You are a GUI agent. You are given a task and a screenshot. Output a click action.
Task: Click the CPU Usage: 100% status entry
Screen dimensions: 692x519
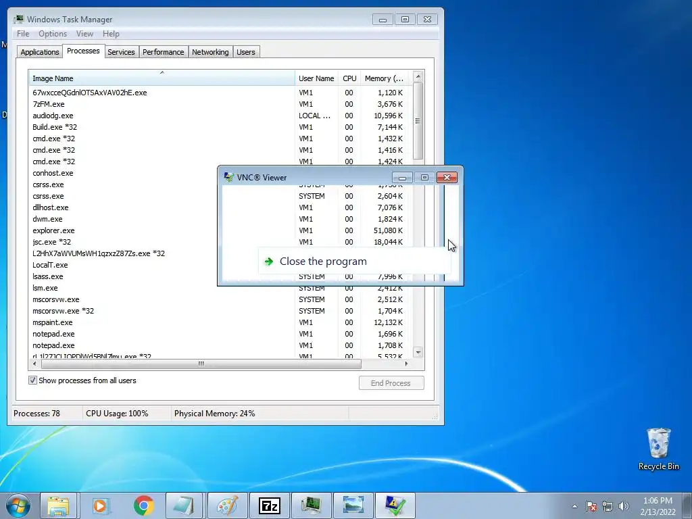117,414
